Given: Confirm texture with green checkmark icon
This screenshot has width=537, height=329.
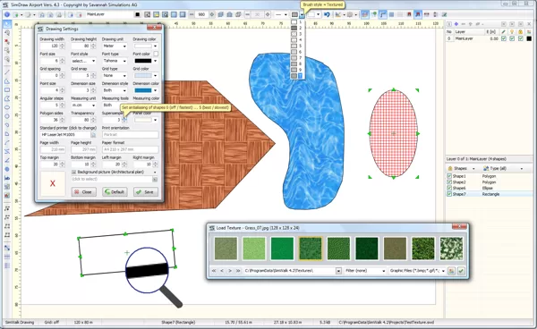Looking at the screenshot, I should [461, 271].
